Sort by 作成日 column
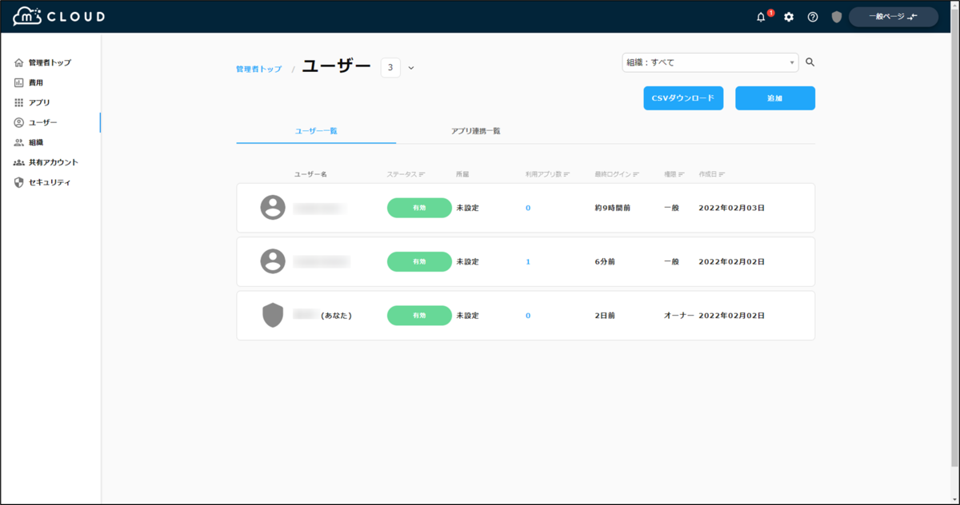The height and width of the screenshot is (505, 960). (711, 173)
